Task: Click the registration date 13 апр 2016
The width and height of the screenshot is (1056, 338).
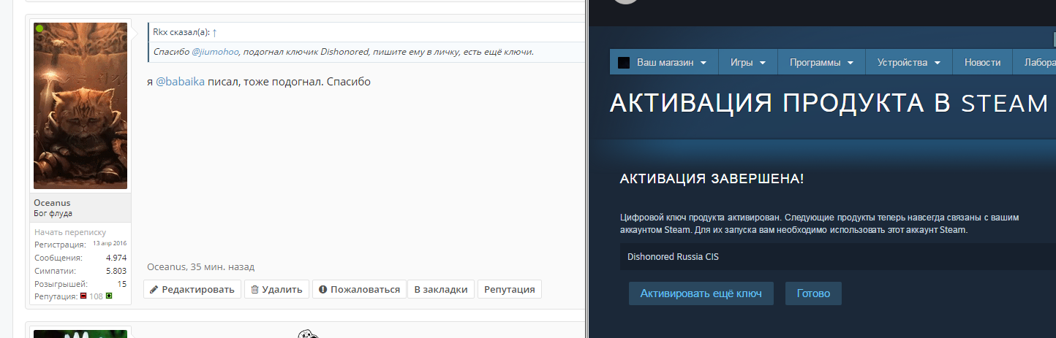Action: [110, 244]
